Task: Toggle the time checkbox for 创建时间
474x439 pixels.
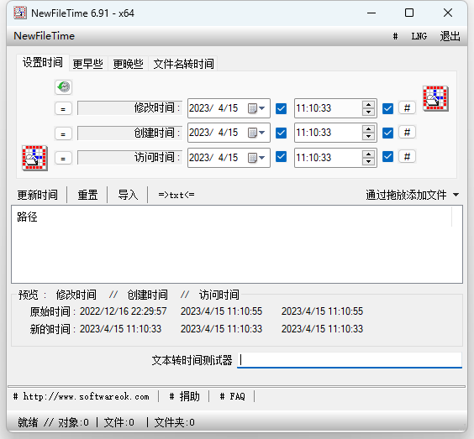Action: (x=387, y=133)
